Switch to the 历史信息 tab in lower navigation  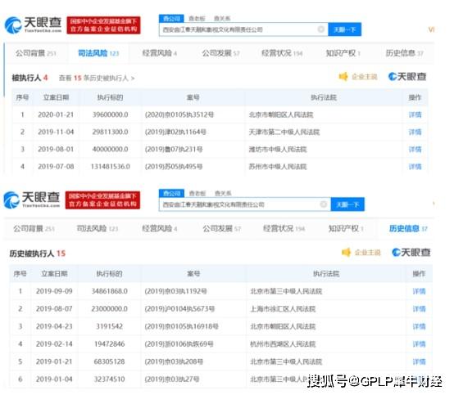point(408,228)
